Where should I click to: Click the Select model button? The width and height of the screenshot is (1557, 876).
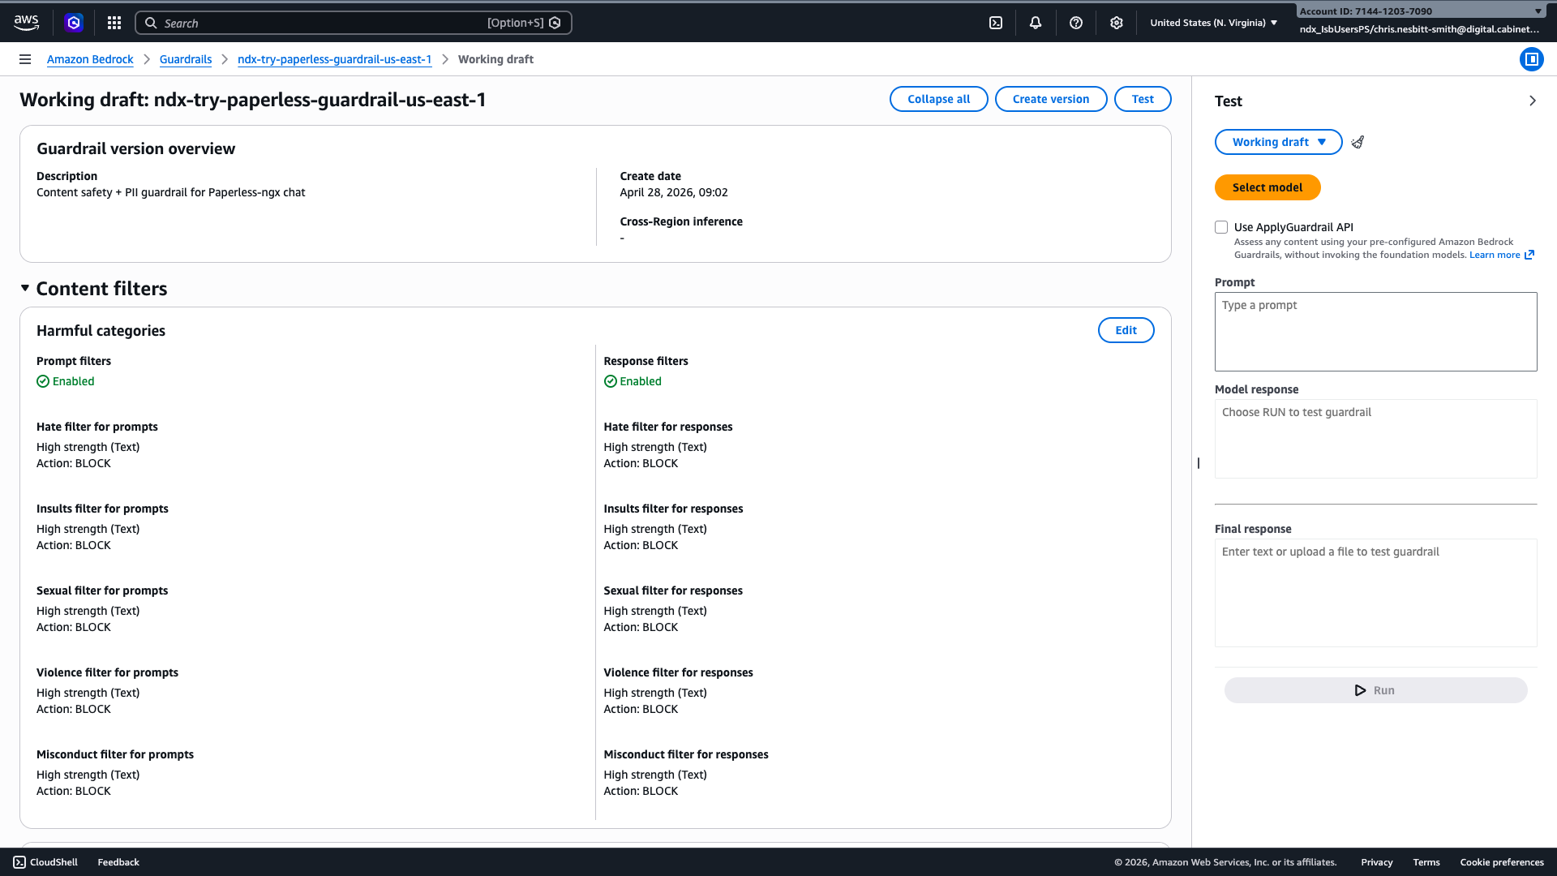pyautogui.click(x=1267, y=187)
